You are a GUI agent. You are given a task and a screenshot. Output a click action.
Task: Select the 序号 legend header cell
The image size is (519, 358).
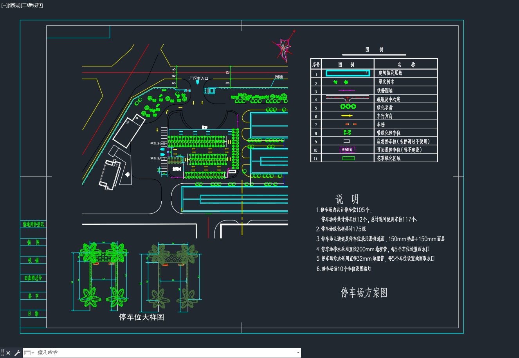point(316,64)
